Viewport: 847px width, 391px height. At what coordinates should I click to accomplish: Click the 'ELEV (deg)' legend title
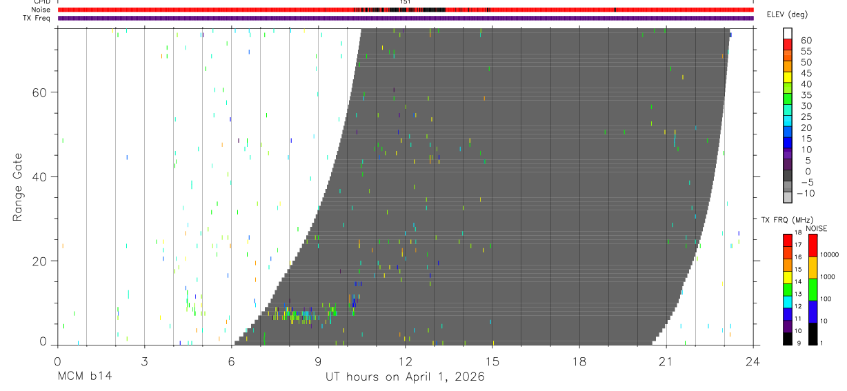tap(787, 14)
